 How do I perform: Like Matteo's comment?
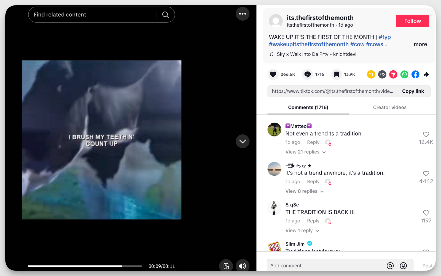(x=426, y=134)
